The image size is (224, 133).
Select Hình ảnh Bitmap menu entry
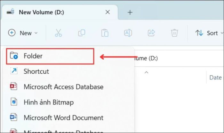[68, 102]
